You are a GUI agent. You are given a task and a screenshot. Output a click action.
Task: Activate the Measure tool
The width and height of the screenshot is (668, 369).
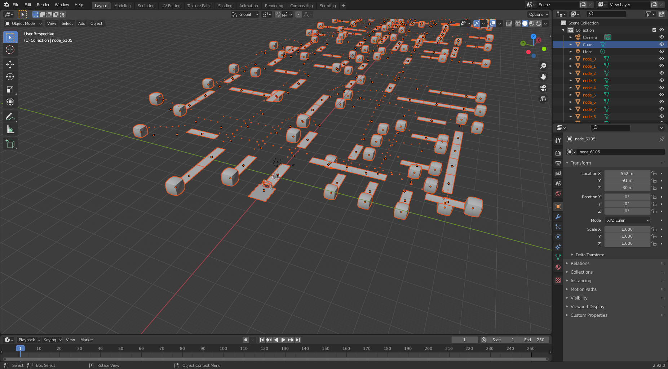[10, 129]
